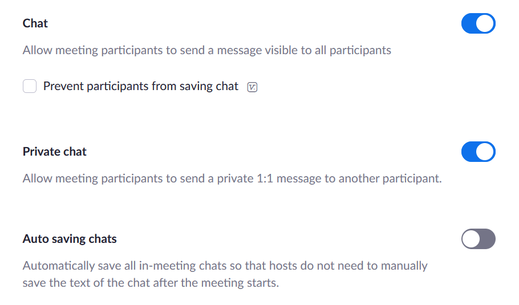Viewport: 519px width, 305px height.
Task: Click the 'Prevent participants from saving chat' label text
Action: click(x=140, y=87)
